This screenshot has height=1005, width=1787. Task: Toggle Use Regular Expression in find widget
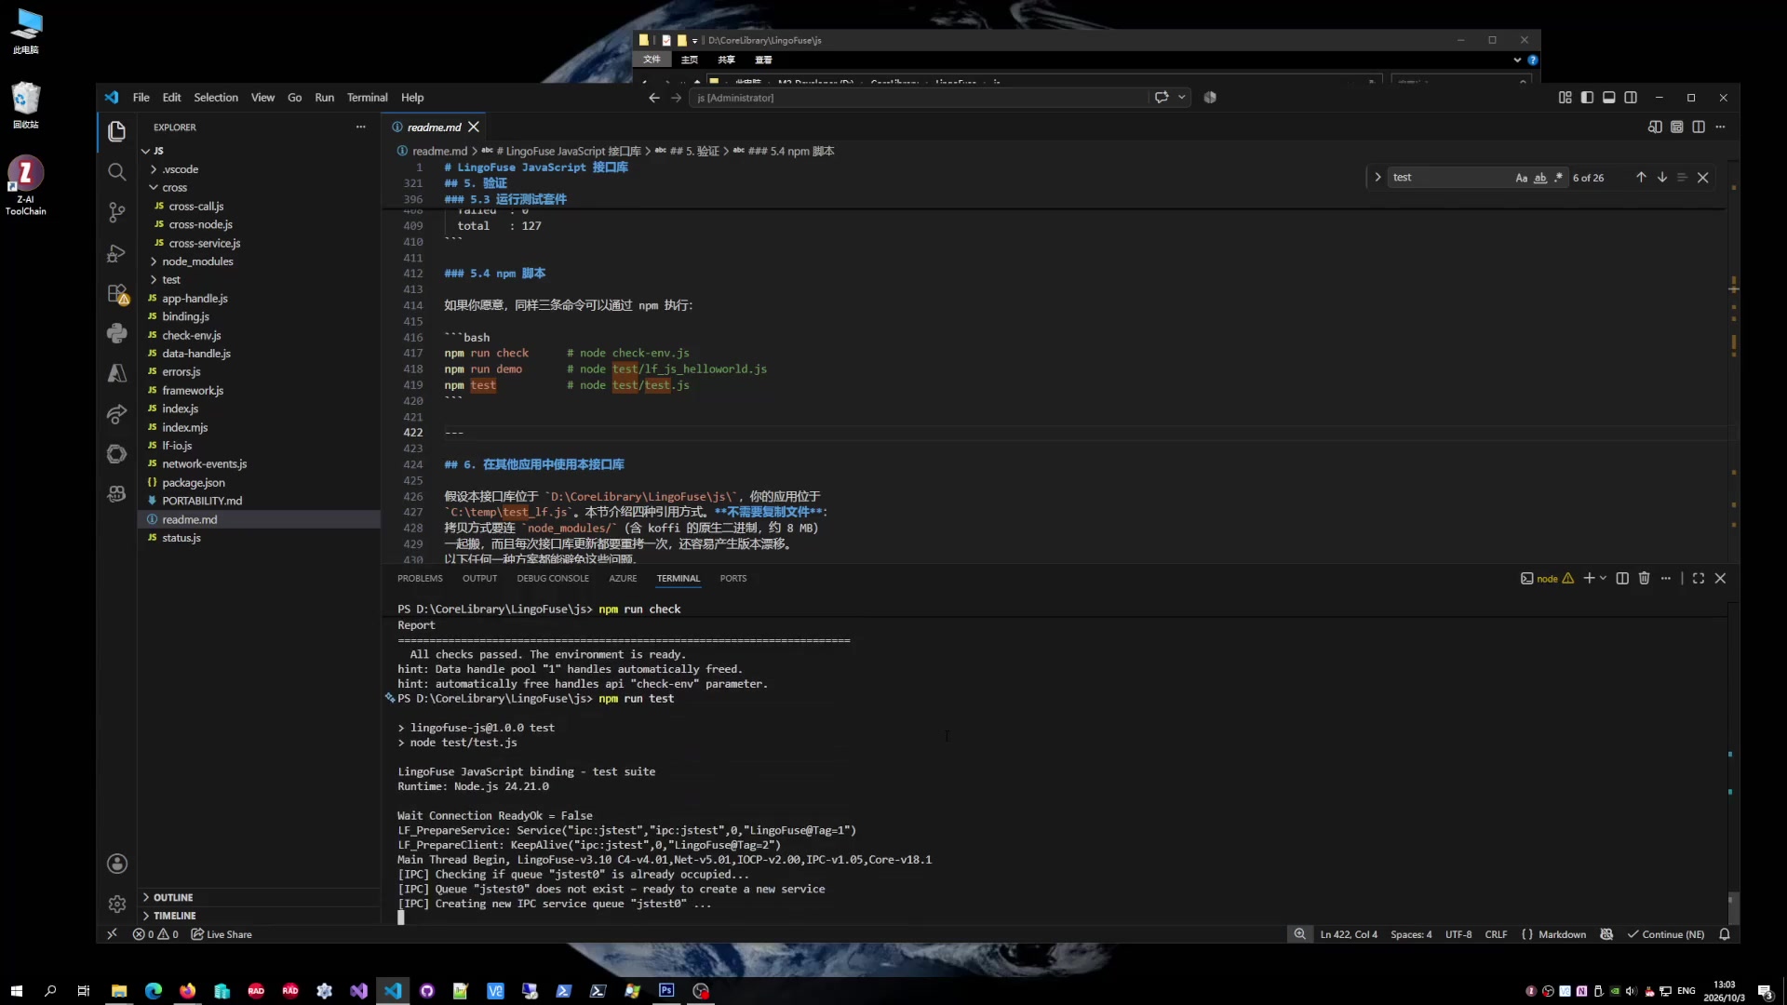[1558, 178]
